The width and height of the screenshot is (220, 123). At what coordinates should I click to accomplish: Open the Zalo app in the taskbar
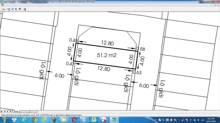coord(104,120)
